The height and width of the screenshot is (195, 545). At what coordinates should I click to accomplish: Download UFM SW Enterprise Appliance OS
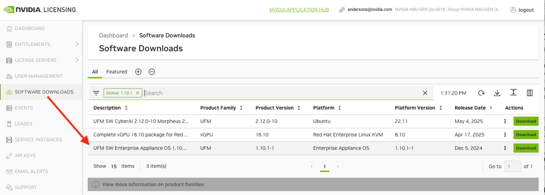(525, 148)
